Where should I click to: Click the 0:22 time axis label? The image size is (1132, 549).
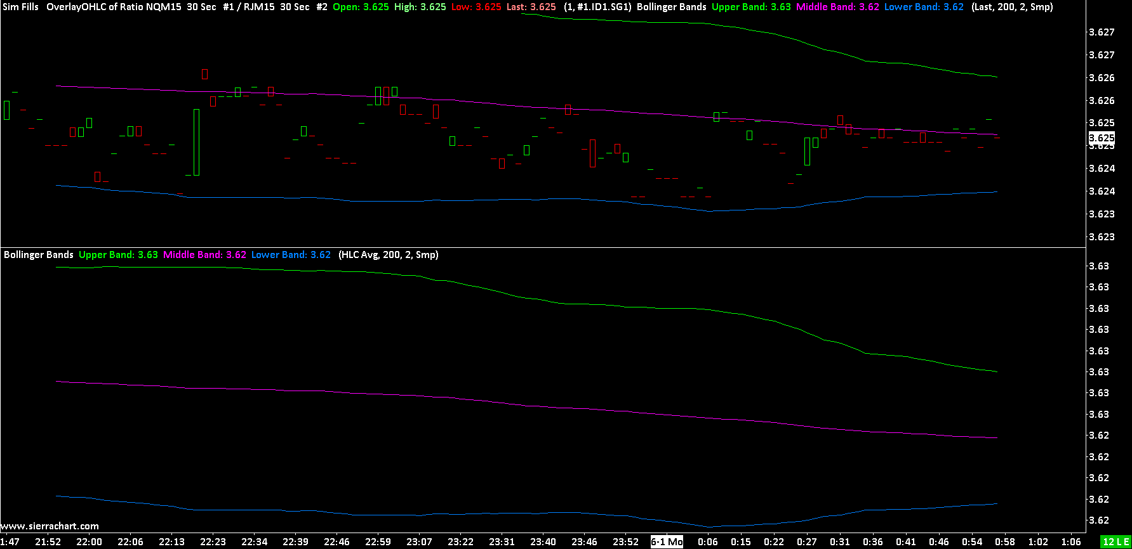(x=774, y=542)
